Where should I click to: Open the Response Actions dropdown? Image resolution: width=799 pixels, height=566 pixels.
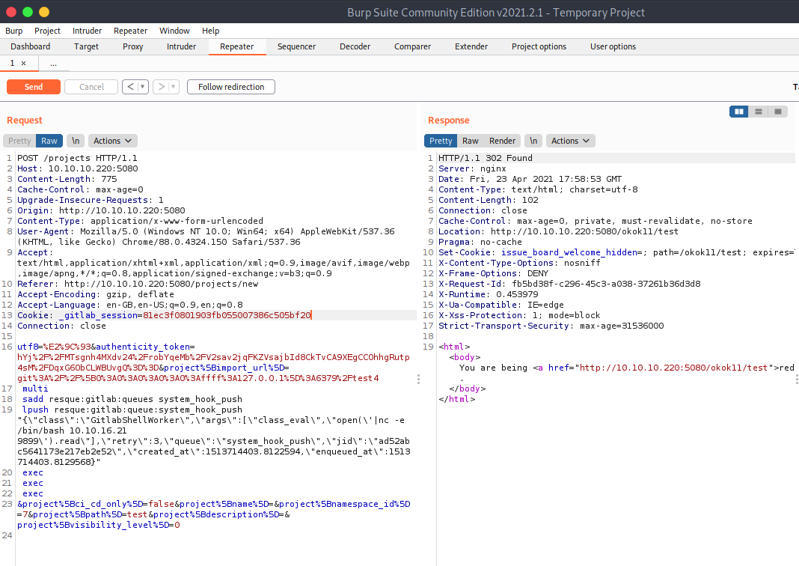point(570,141)
